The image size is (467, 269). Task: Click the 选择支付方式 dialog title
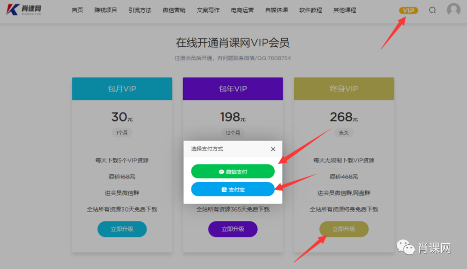207,149
